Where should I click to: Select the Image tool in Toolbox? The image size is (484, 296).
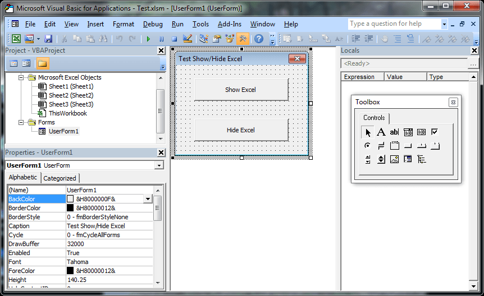(395, 159)
